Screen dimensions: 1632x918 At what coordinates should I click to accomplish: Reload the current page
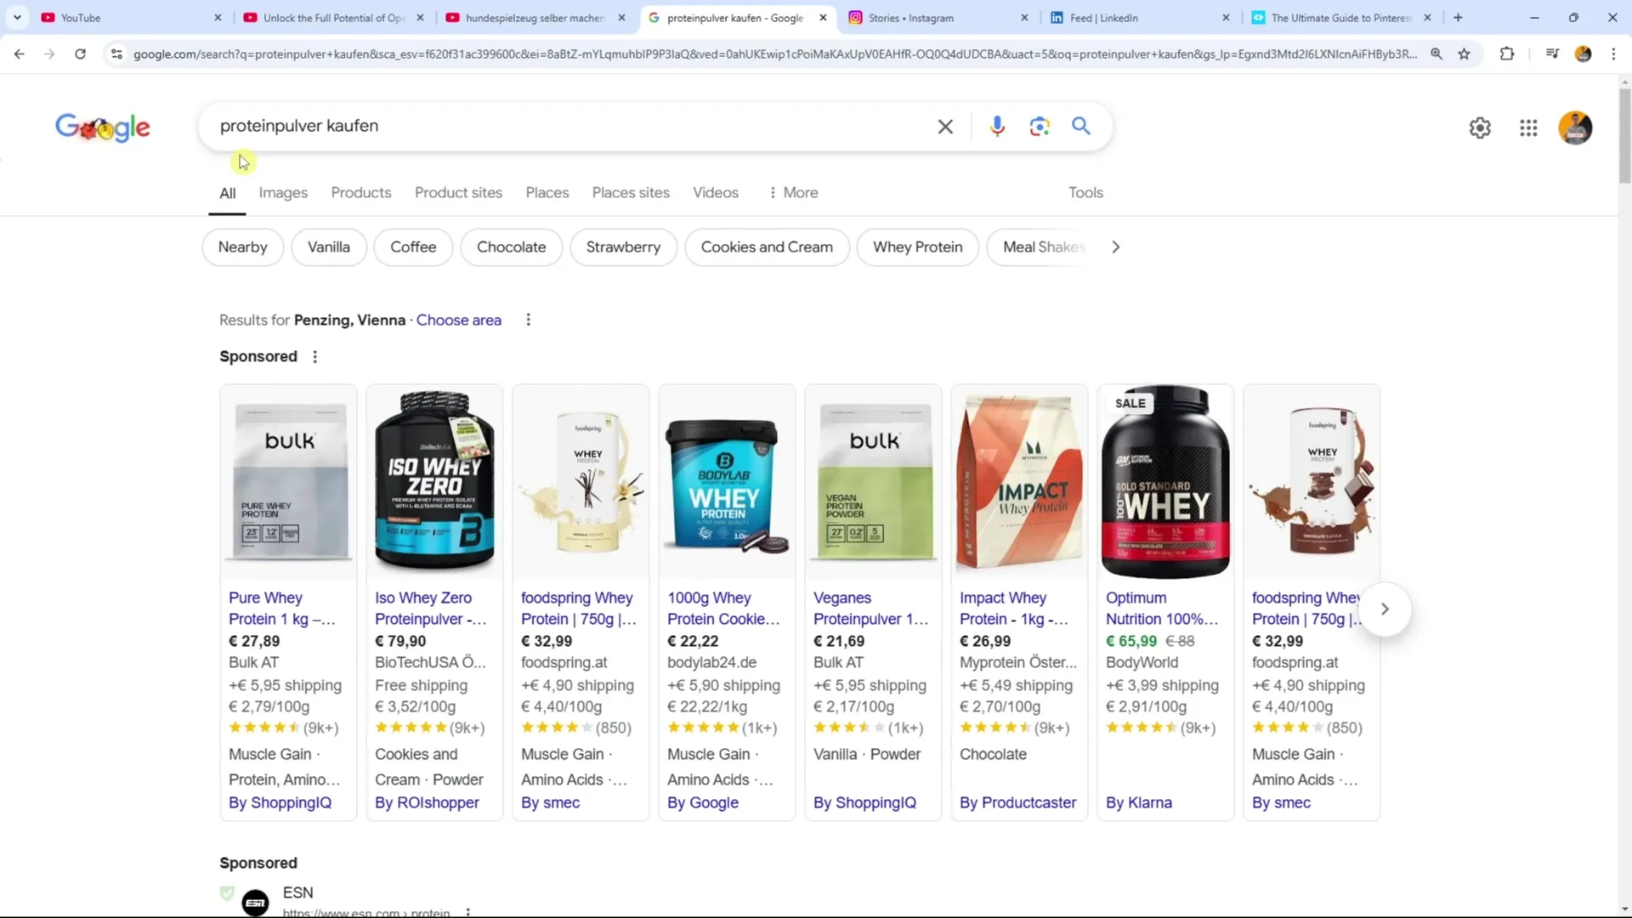click(x=80, y=54)
